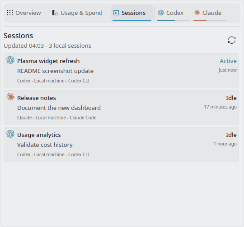Click the Overview grid icon
Image resolution: width=244 pixels, height=227 pixels.
[x=10, y=13]
